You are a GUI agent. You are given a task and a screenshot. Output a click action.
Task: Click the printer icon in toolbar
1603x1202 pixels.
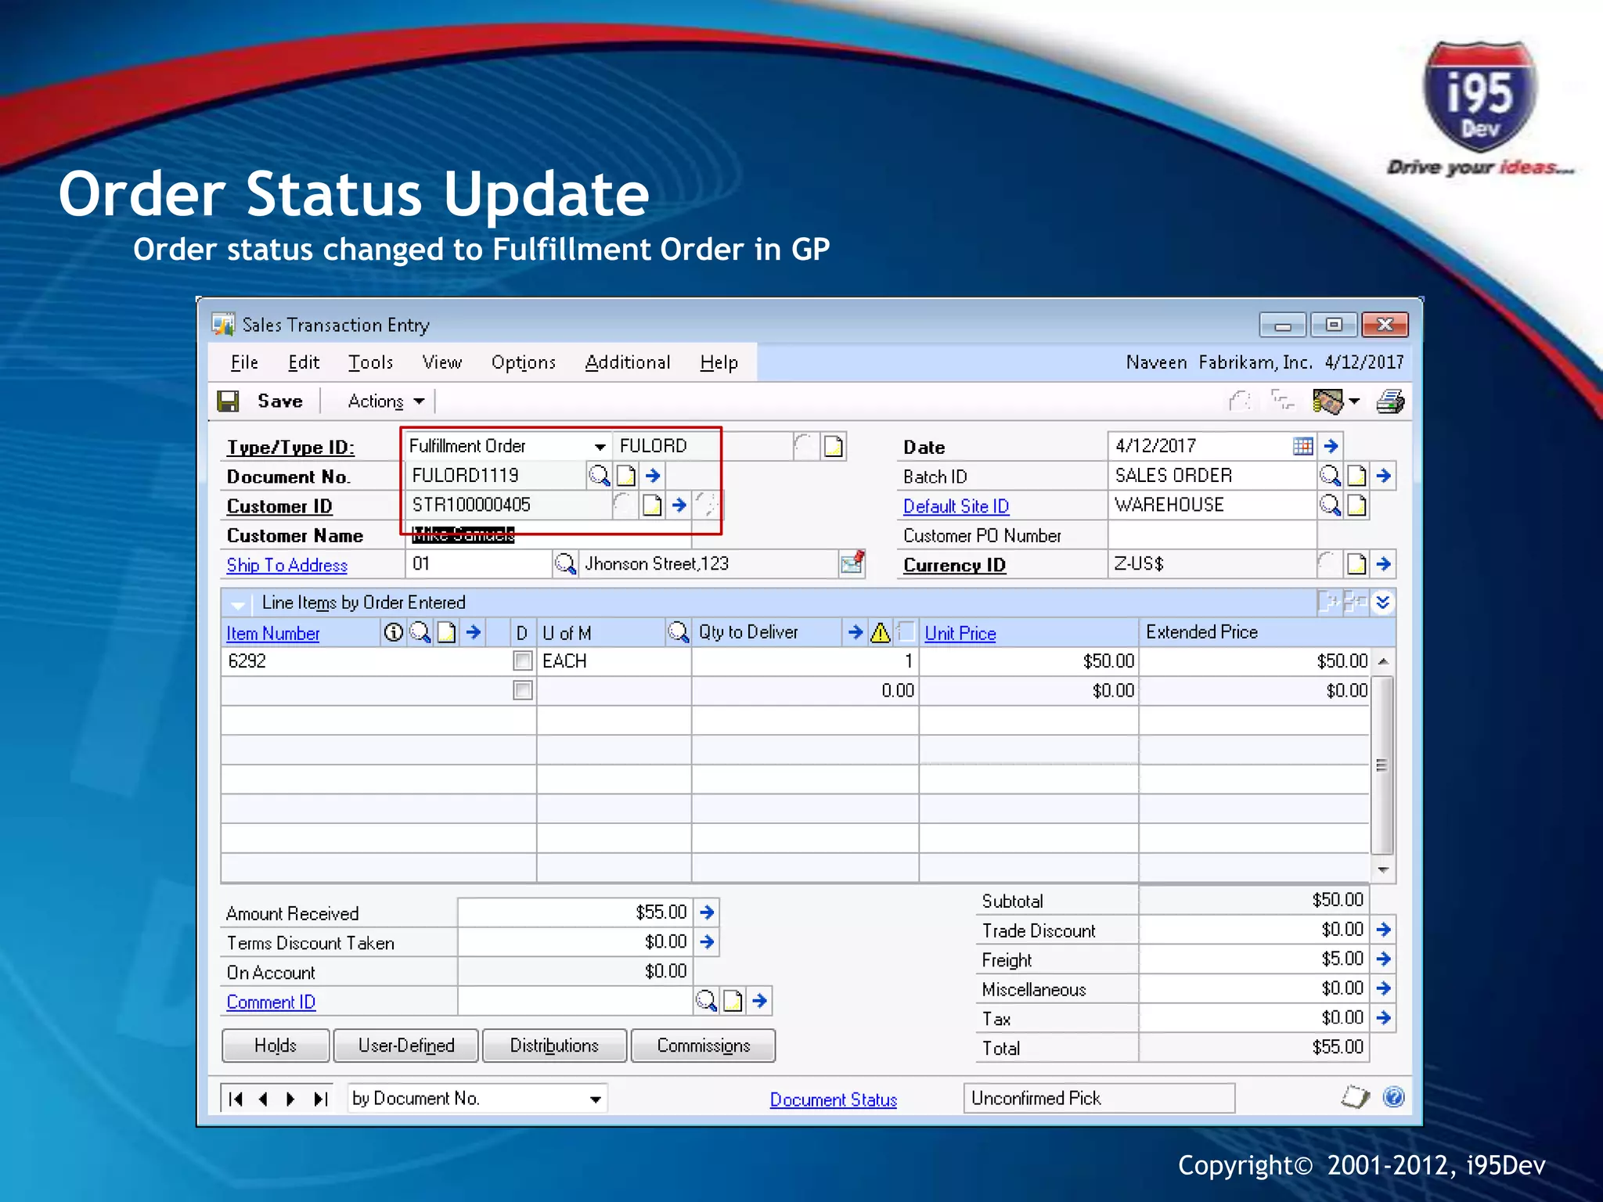point(1390,402)
